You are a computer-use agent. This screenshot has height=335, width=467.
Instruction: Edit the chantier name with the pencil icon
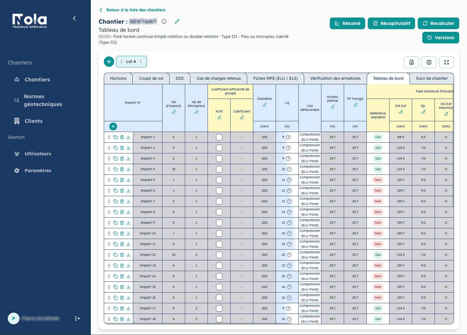click(x=177, y=21)
